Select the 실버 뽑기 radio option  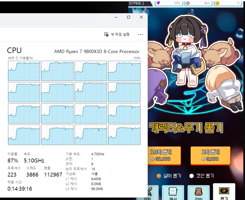pos(159,176)
